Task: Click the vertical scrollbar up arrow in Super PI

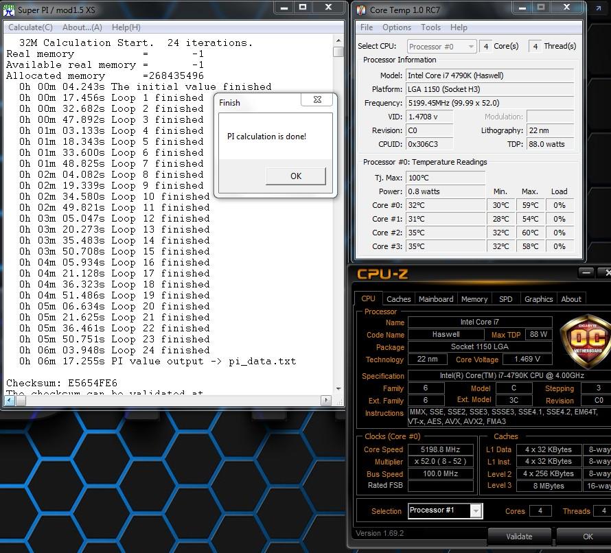Action: (338, 40)
